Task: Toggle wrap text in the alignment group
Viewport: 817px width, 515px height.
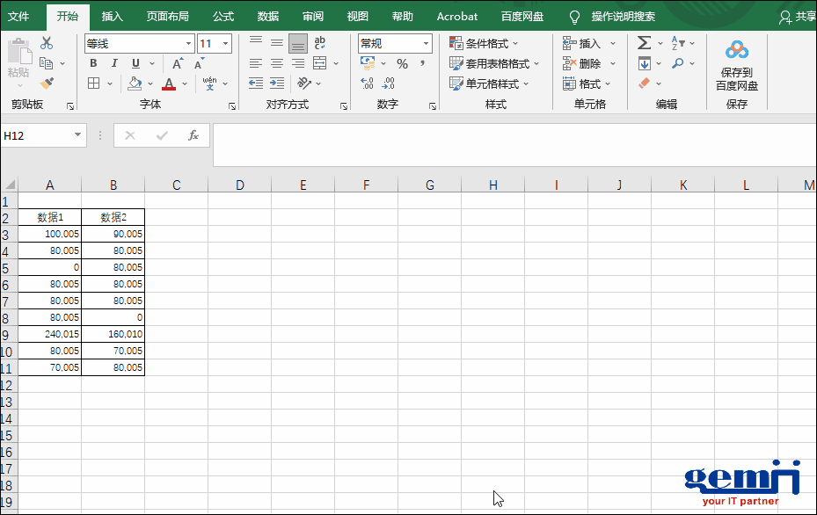Action: tap(320, 43)
